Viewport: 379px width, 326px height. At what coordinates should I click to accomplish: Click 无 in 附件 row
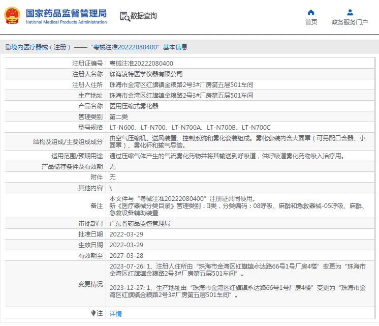click(112, 177)
